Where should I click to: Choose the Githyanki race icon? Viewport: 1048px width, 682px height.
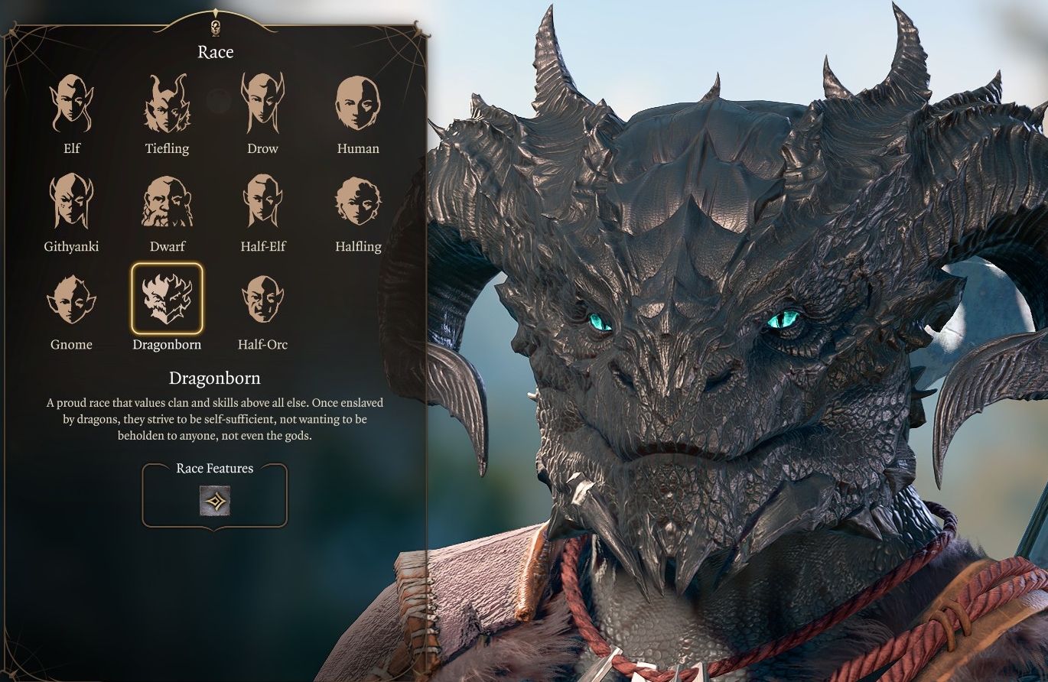point(71,200)
